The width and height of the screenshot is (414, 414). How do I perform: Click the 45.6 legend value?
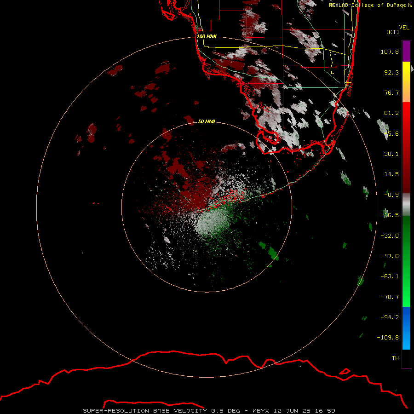tap(391, 133)
